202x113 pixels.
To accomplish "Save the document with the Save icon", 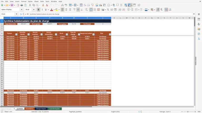I will tap(12, 5).
